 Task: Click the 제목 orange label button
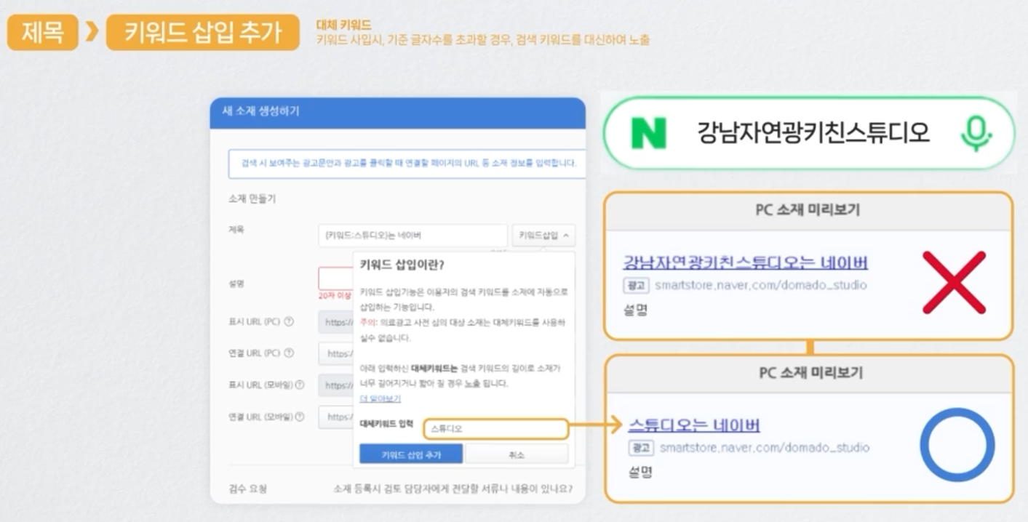tap(43, 33)
